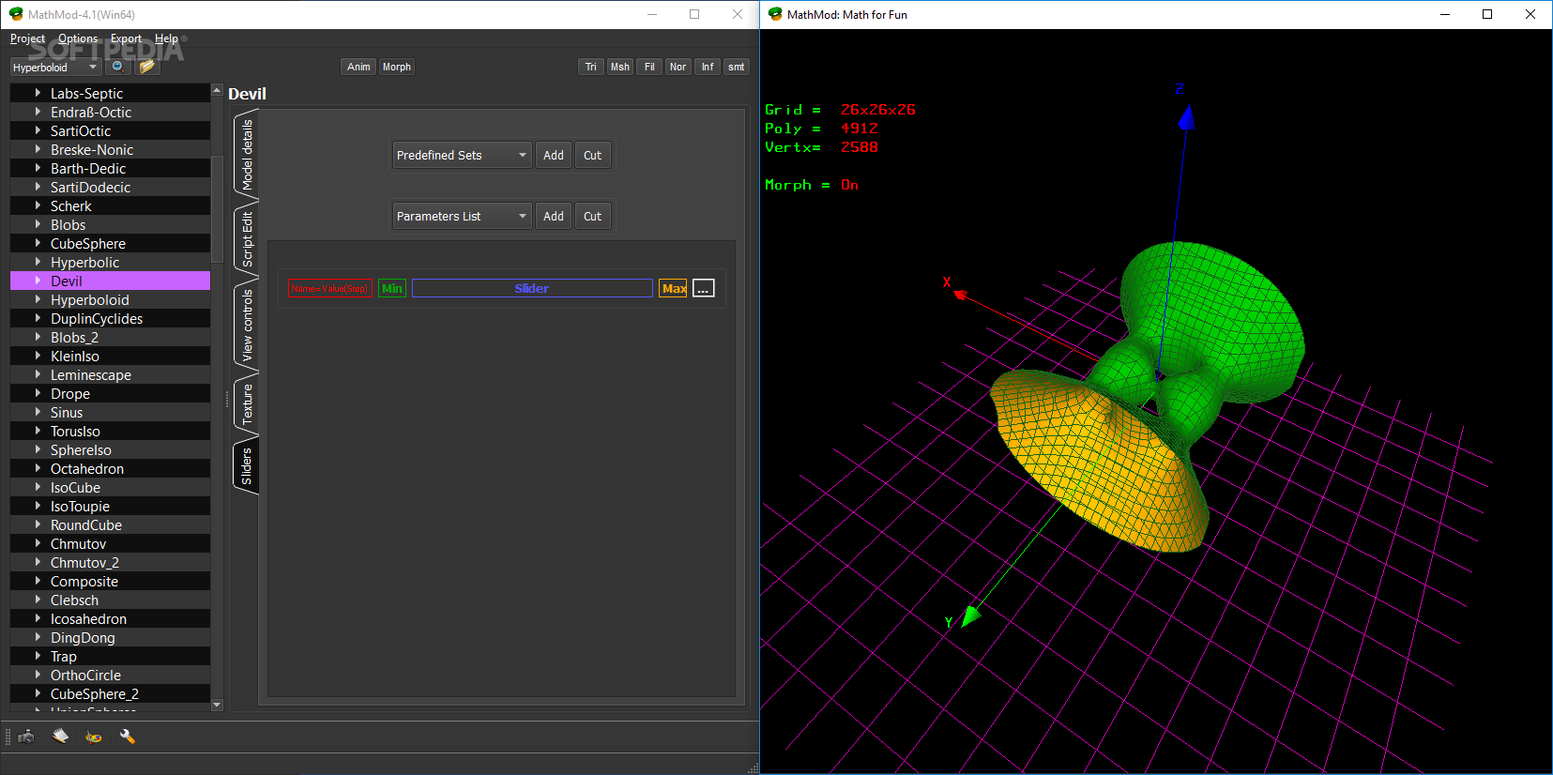Expand the Hyperboloid tree item arrow

38,299
